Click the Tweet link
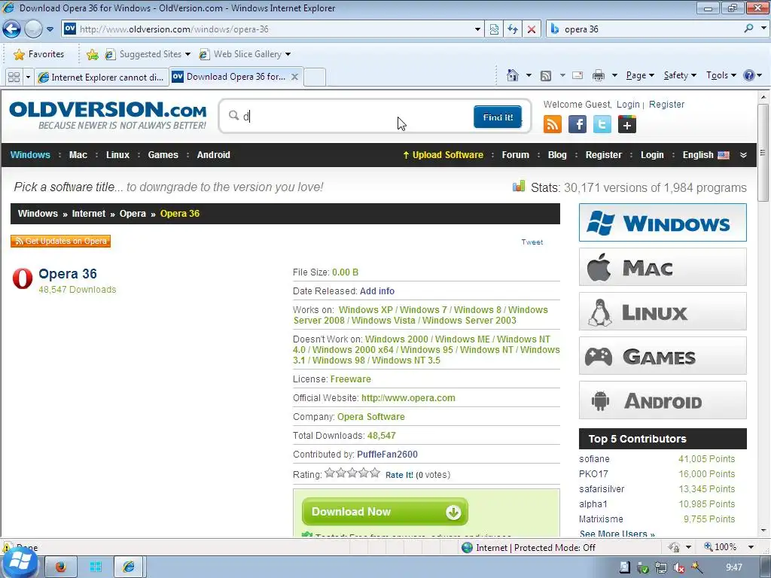771x578 pixels. (x=532, y=242)
